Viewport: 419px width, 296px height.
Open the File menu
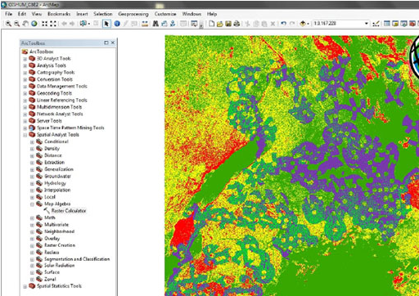point(8,14)
